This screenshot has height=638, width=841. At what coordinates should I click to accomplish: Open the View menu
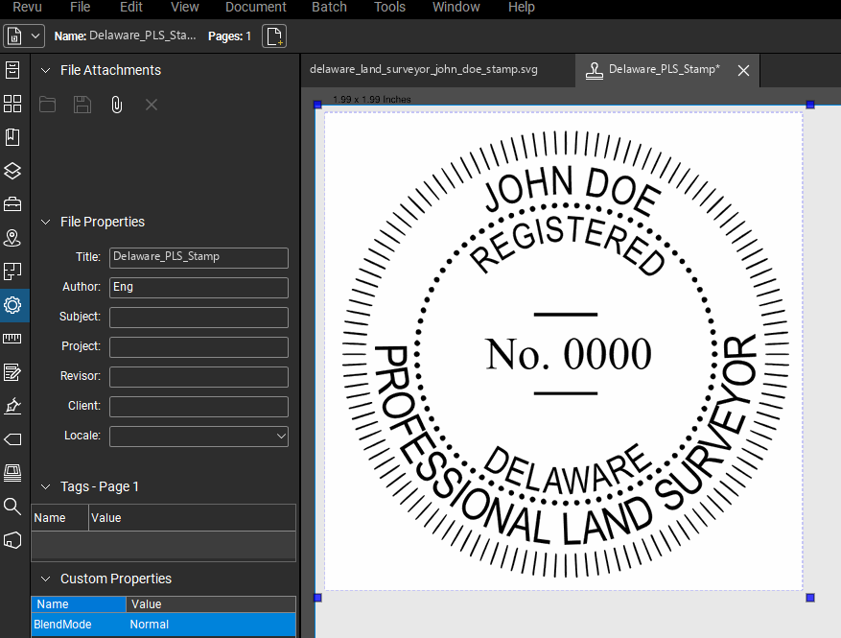click(184, 7)
